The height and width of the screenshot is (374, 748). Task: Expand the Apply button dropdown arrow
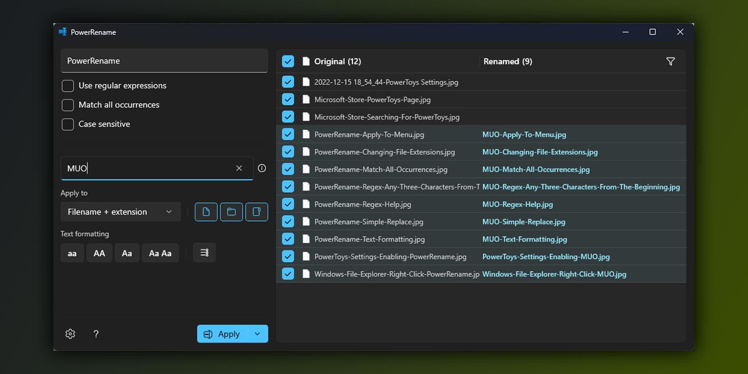point(257,334)
